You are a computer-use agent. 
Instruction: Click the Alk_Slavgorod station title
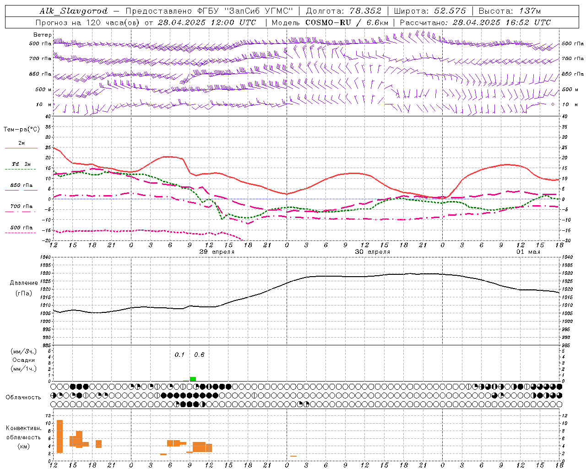coord(73,11)
